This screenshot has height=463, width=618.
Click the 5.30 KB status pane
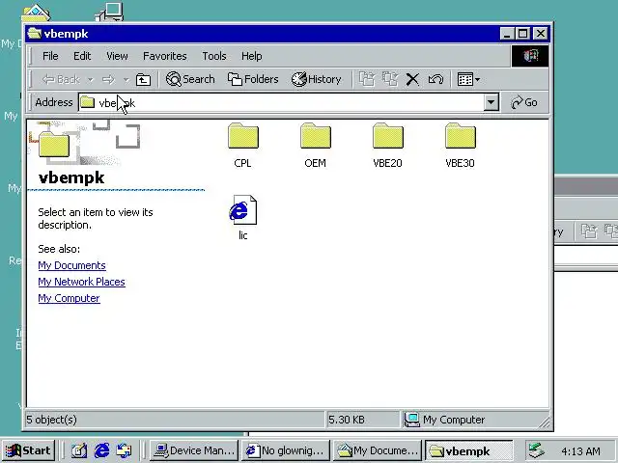click(362, 420)
